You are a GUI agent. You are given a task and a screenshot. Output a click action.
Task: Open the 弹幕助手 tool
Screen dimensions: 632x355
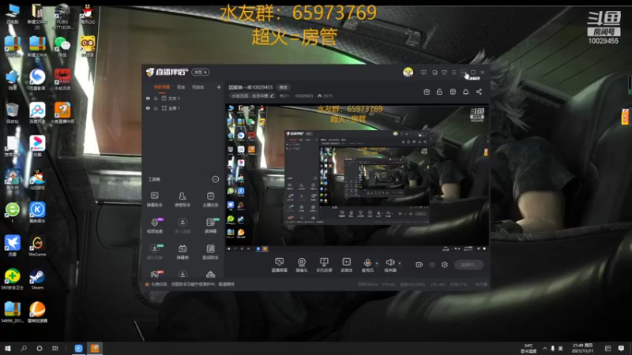coord(154,200)
